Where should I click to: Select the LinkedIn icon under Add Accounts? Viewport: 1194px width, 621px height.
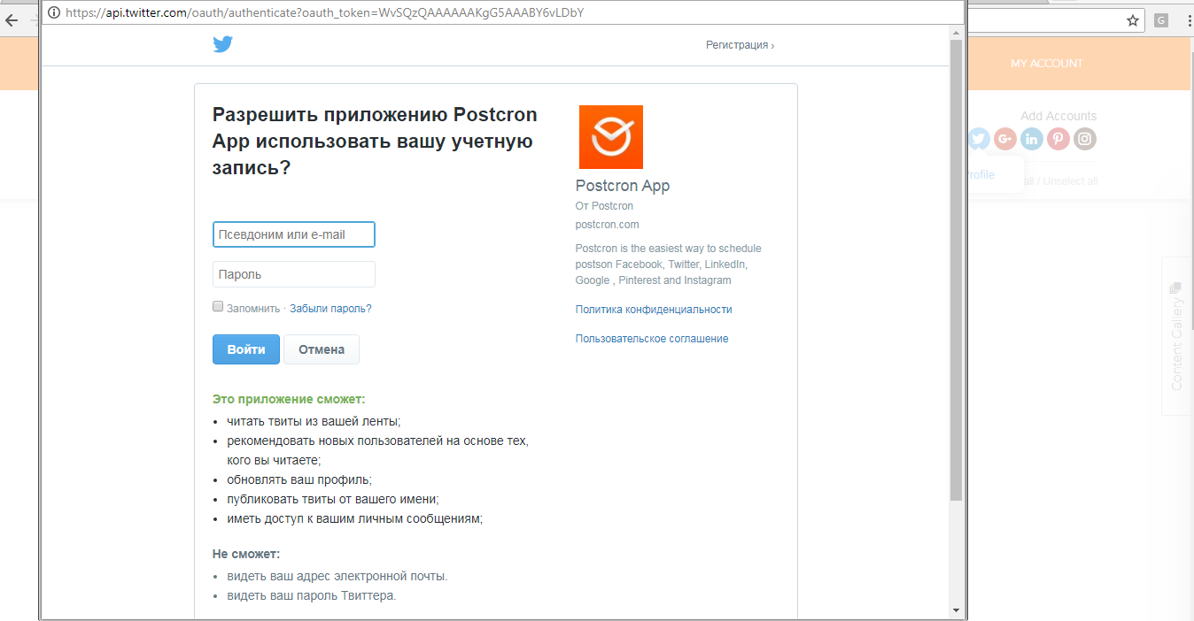(x=1031, y=138)
